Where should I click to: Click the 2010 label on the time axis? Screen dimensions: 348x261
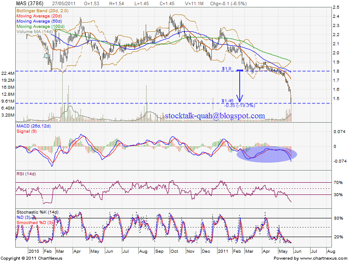33,251
